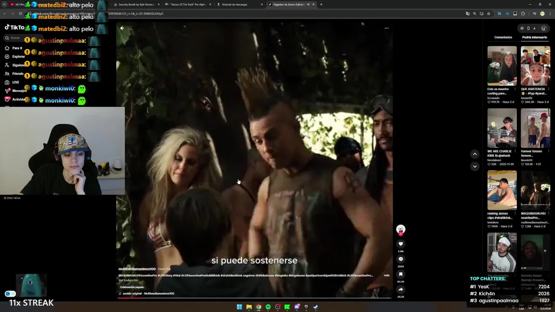This screenshot has height=312, width=555.
Task: Open OBS Studio from the taskbar
Action: [x=277, y=307]
